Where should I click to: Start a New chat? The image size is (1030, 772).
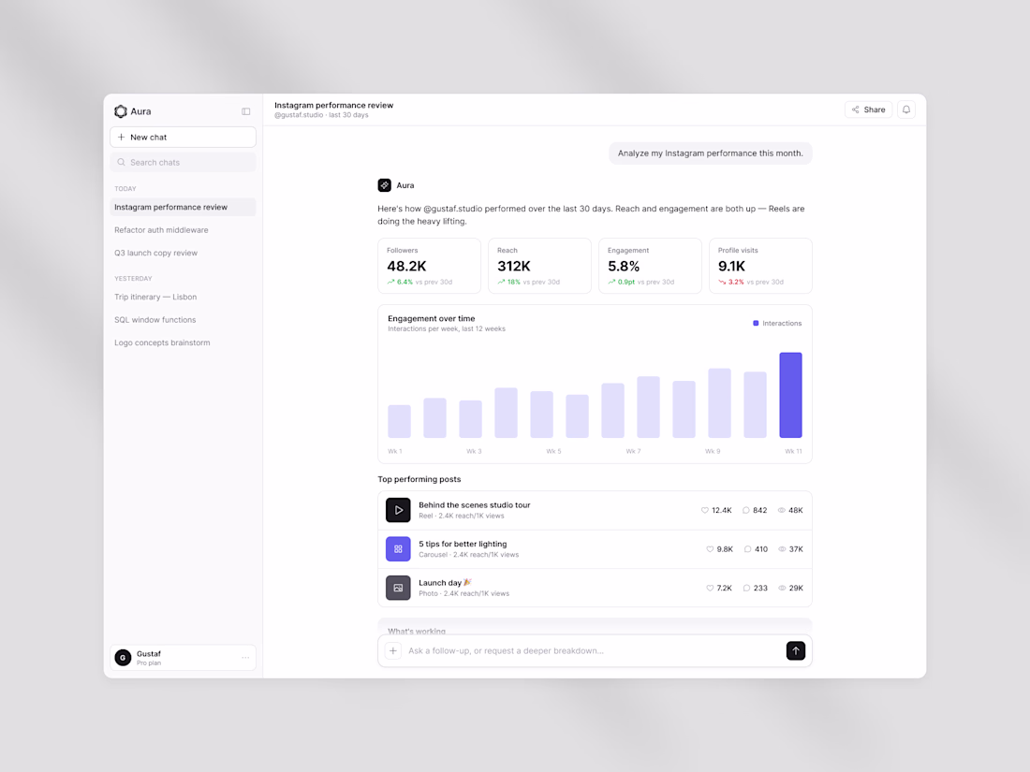(183, 138)
